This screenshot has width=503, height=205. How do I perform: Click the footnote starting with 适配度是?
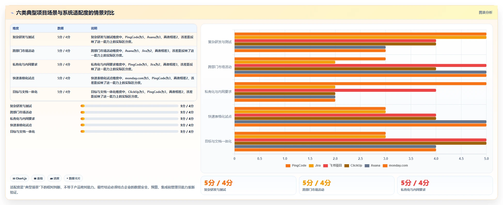(102, 190)
